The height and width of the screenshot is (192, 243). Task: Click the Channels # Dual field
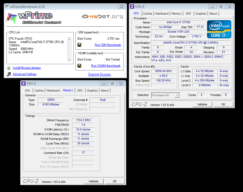click(103, 100)
